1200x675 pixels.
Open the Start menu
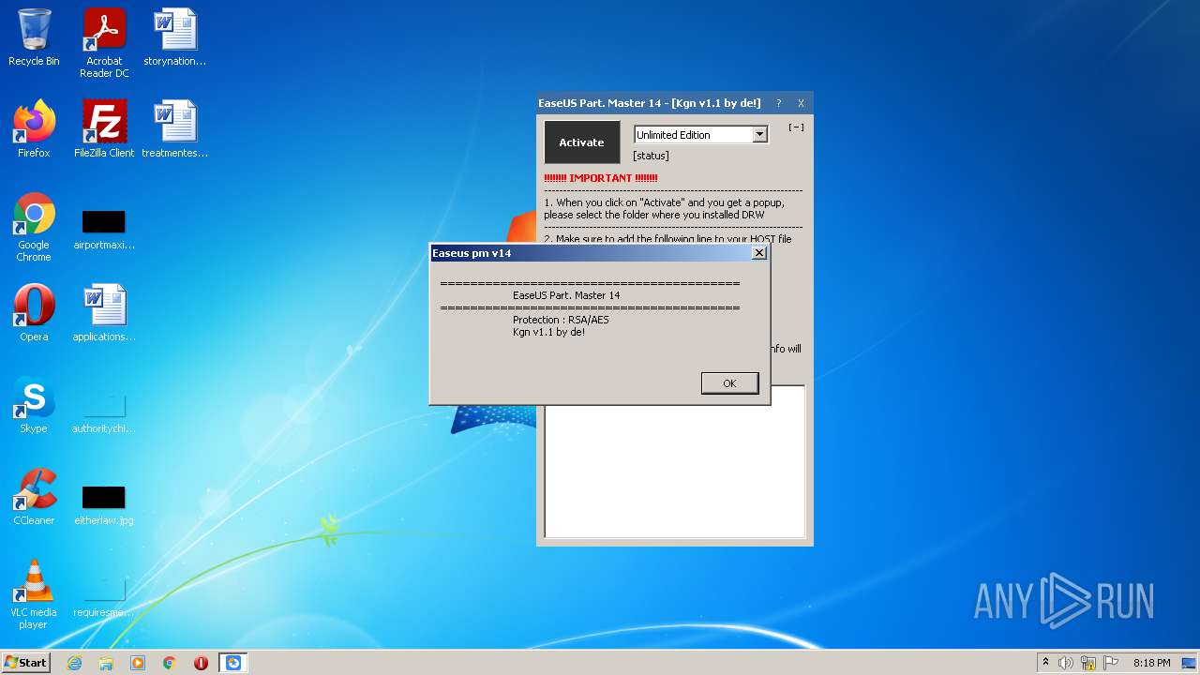point(25,663)
